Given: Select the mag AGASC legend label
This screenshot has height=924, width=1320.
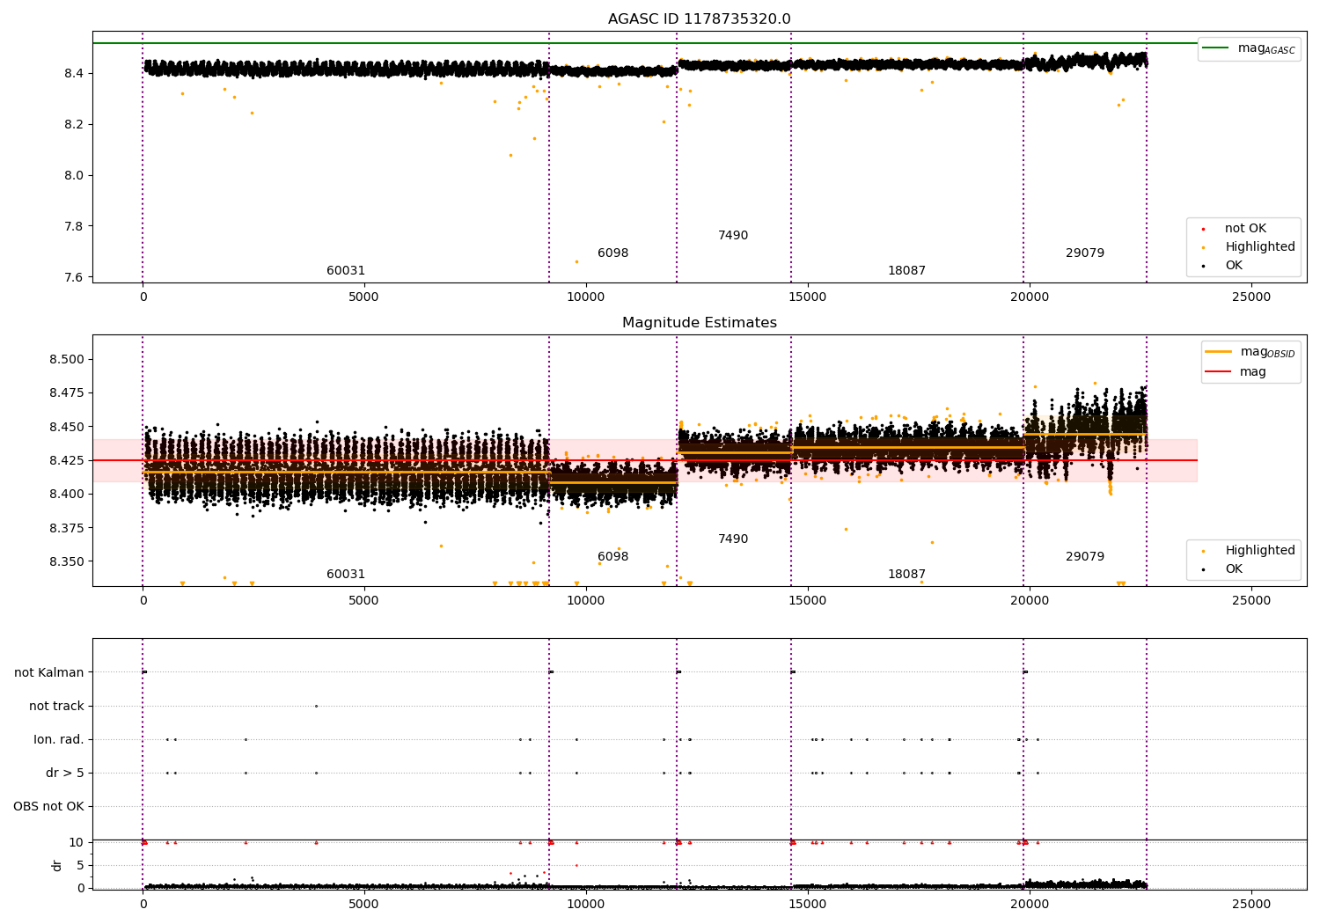Looking at the screenshot, I should tap(1266, 48).
